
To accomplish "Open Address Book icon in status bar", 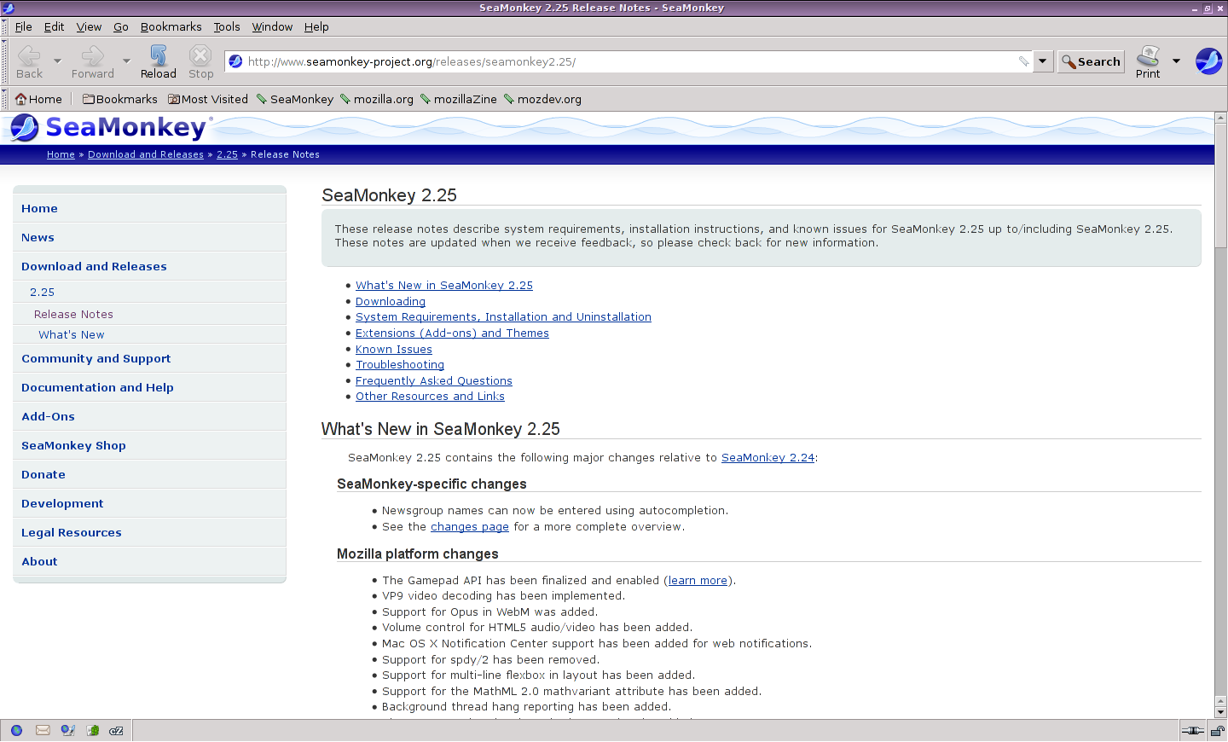I will [x=92, y=730].
